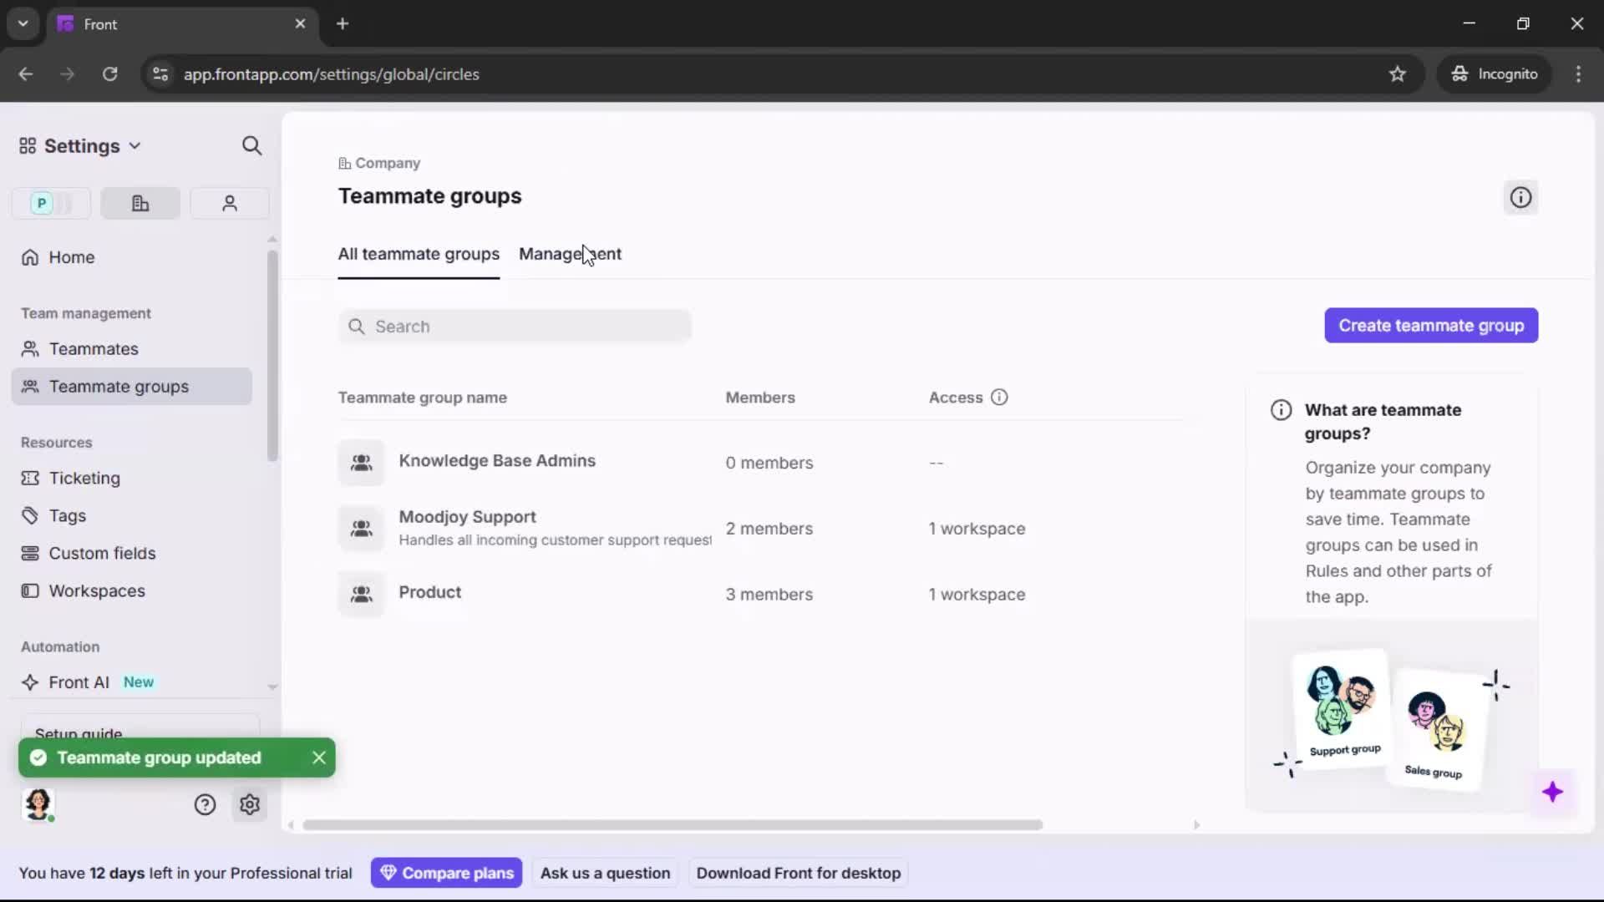Screen dimensions: 1604x902
Task: Click the Compare plans button
Action: pyautogui.click(x=446, y=872)
